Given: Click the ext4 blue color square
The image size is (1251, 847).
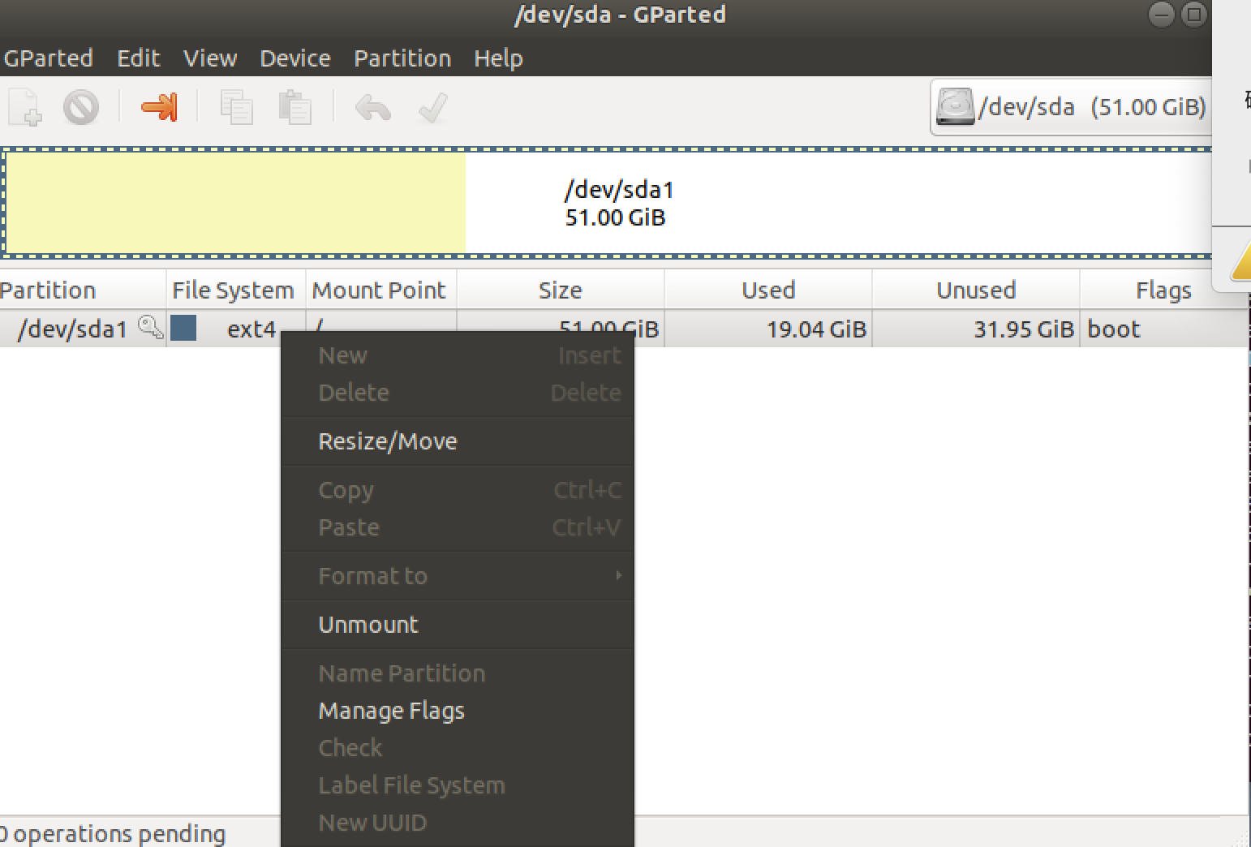Looking at the screenshot, I should 183,328.
